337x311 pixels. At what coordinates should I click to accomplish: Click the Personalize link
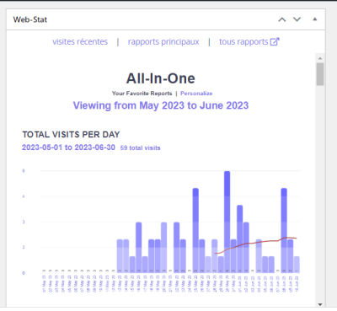pos(196,94)
